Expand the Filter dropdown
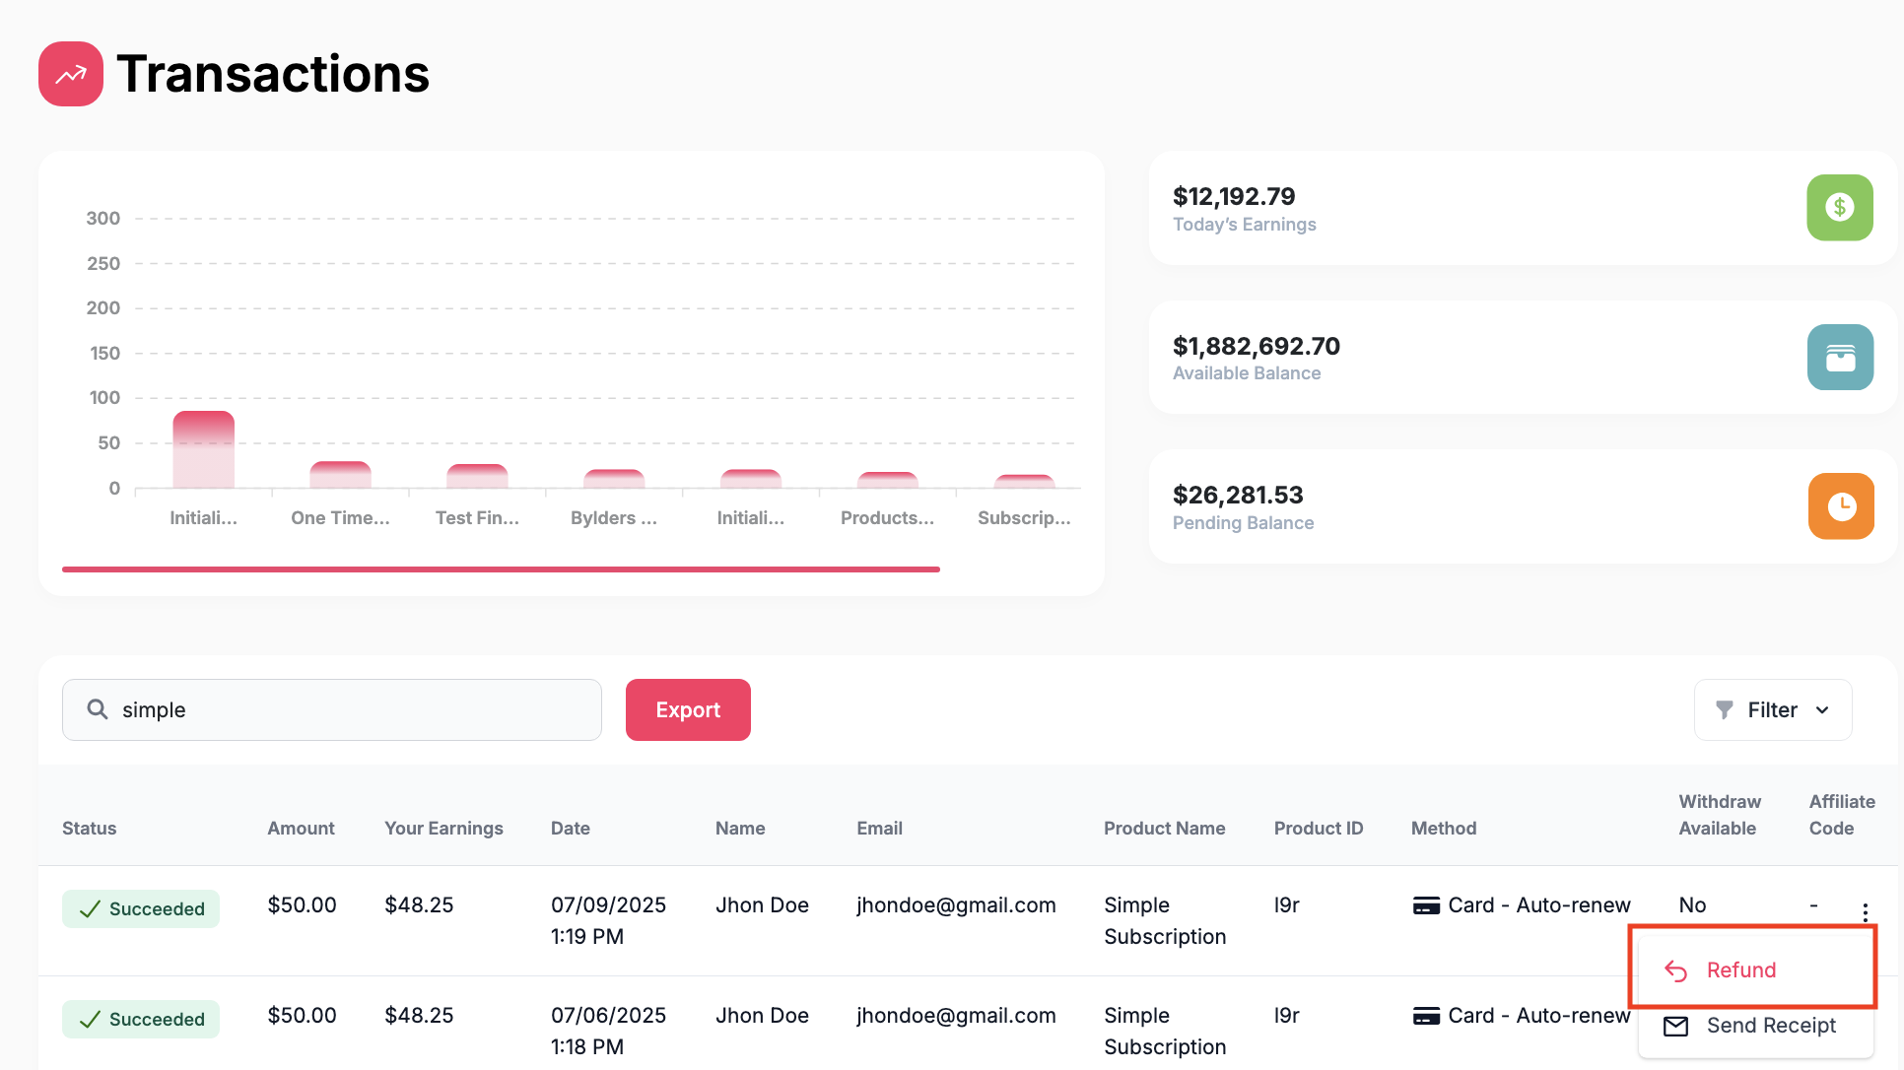The width and height of the screenshot is (1904, 1070). (x=1773, y=709)
